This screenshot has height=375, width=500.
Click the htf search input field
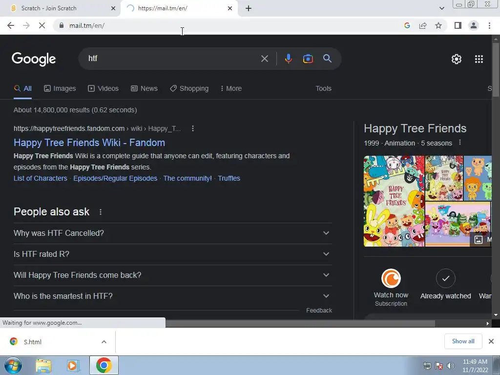pos(172,59)
